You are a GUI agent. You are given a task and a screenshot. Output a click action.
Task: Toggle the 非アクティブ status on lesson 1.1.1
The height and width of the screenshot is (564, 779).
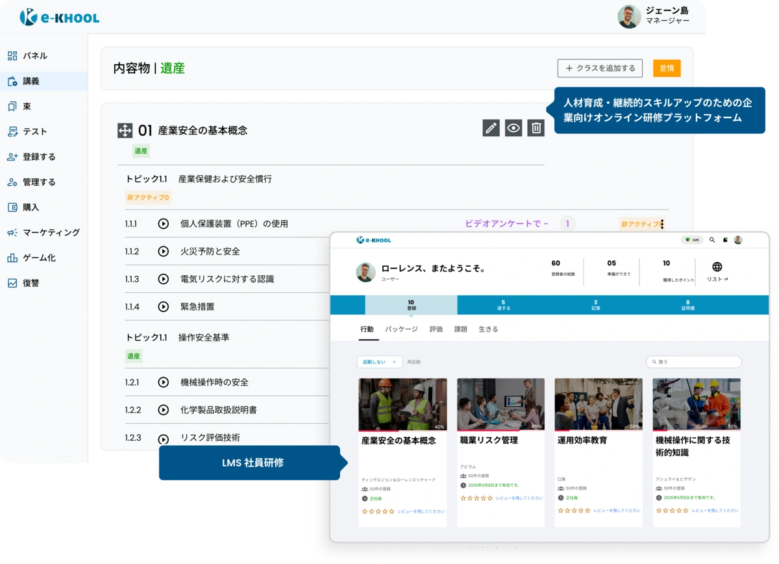pos(638,223)
